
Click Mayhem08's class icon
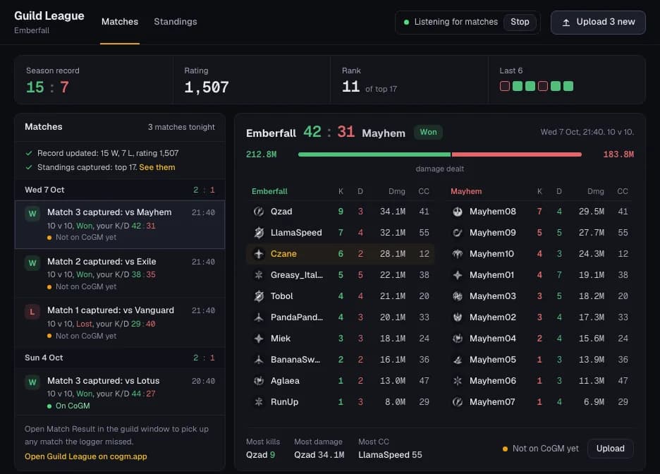[x=457, y=212]
